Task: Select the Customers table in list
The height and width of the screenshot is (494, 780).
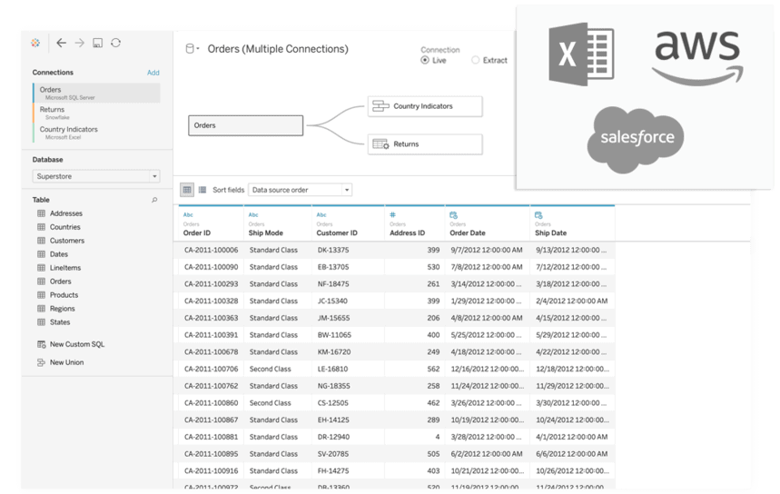Action: pyautogui.click(x=67, y=241)
